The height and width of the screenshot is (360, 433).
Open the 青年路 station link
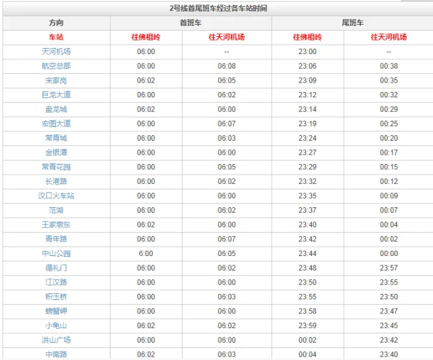point(56,239)
